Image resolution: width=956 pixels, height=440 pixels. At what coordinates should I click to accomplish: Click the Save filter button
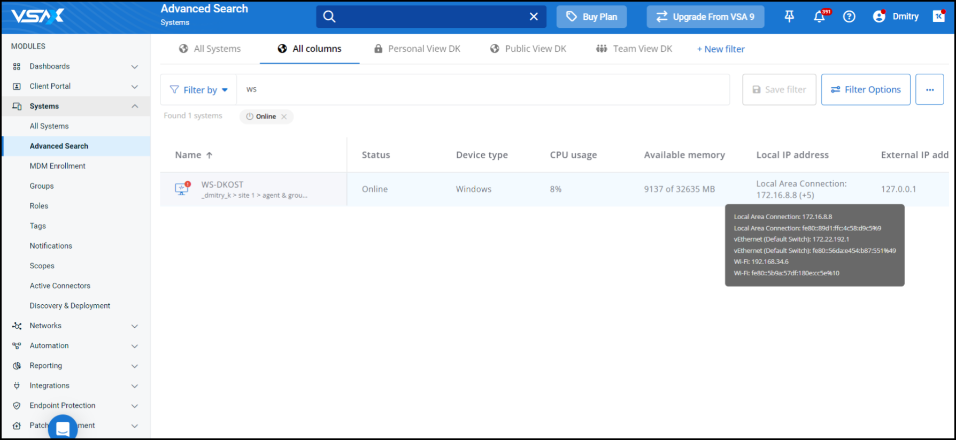pyautogui.click(x=779, y=89)
